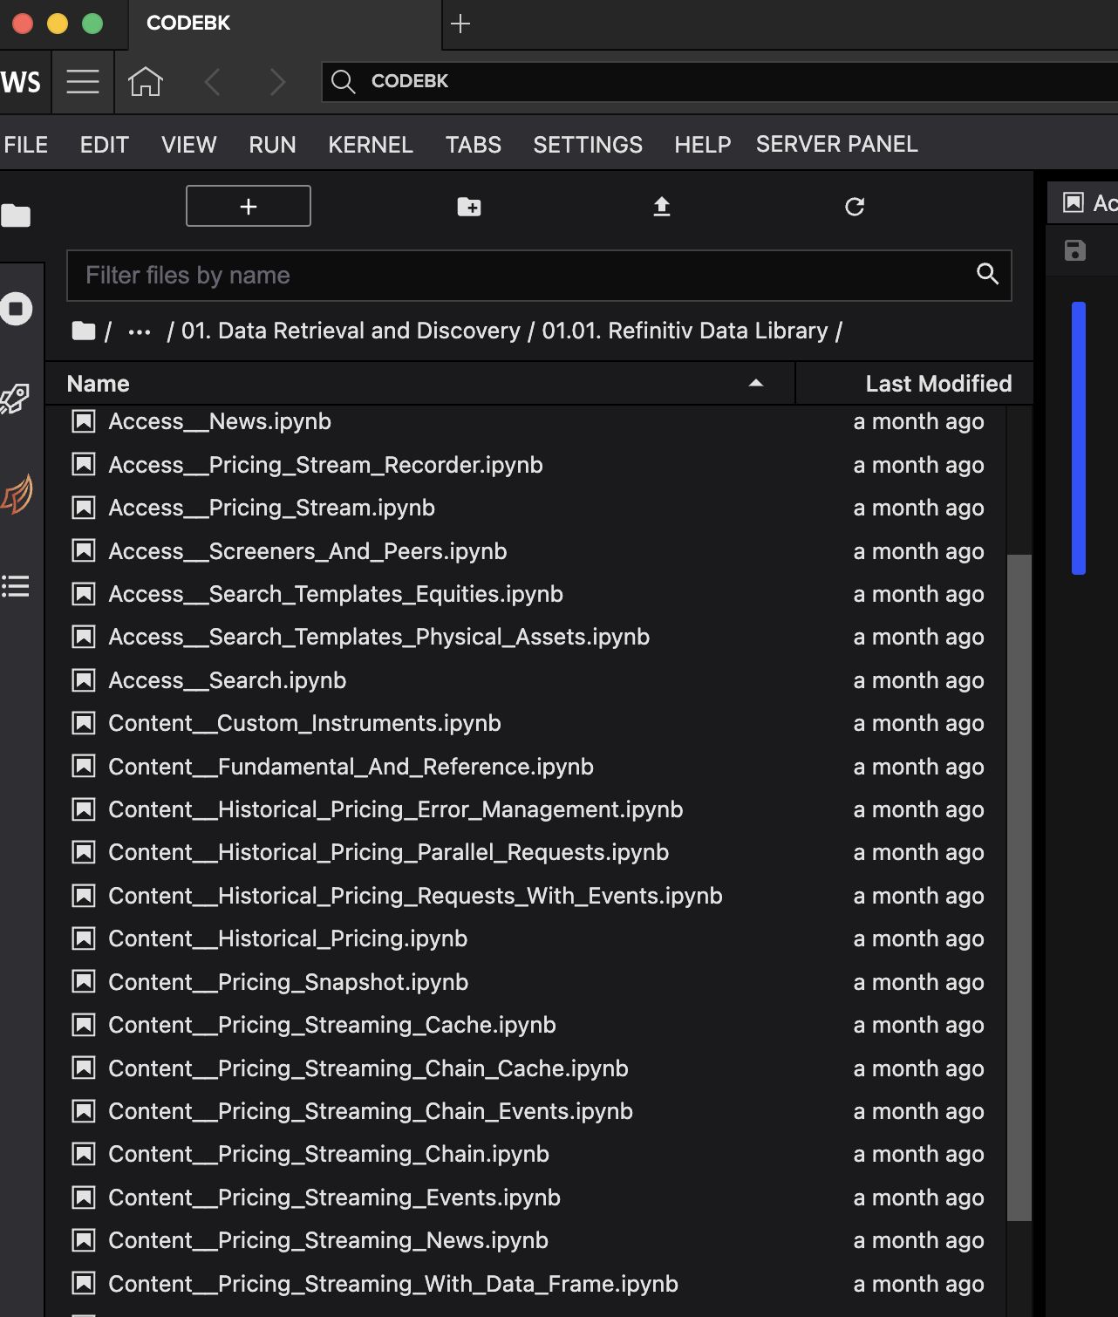The height and width of the screenshot is (1317, 1118).
Task: Select Content__Pricing_Streaming_With_Data_Frame.ipynb
Action: (x=538, y=1284)
